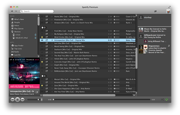The height and width of the screenshot is (115, 180).
Task: Toggle repeat mode
Action: point(167,99)
